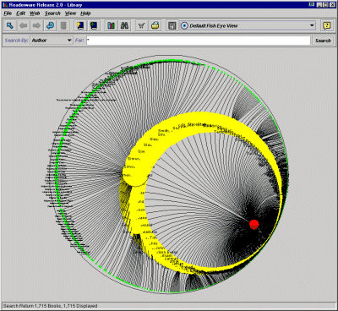Viewport: 338px width, 311px height.
Task: Click the binoculars search icon
Action: (124, 25)
